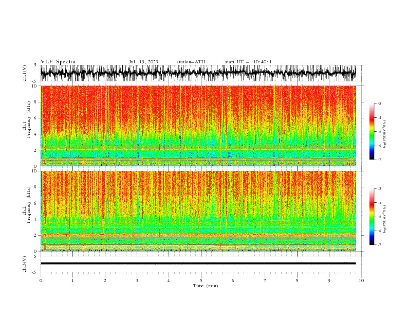
Task: Click the "-7" tick on the ch.2 colorbar
Action: tap(379, 244)
